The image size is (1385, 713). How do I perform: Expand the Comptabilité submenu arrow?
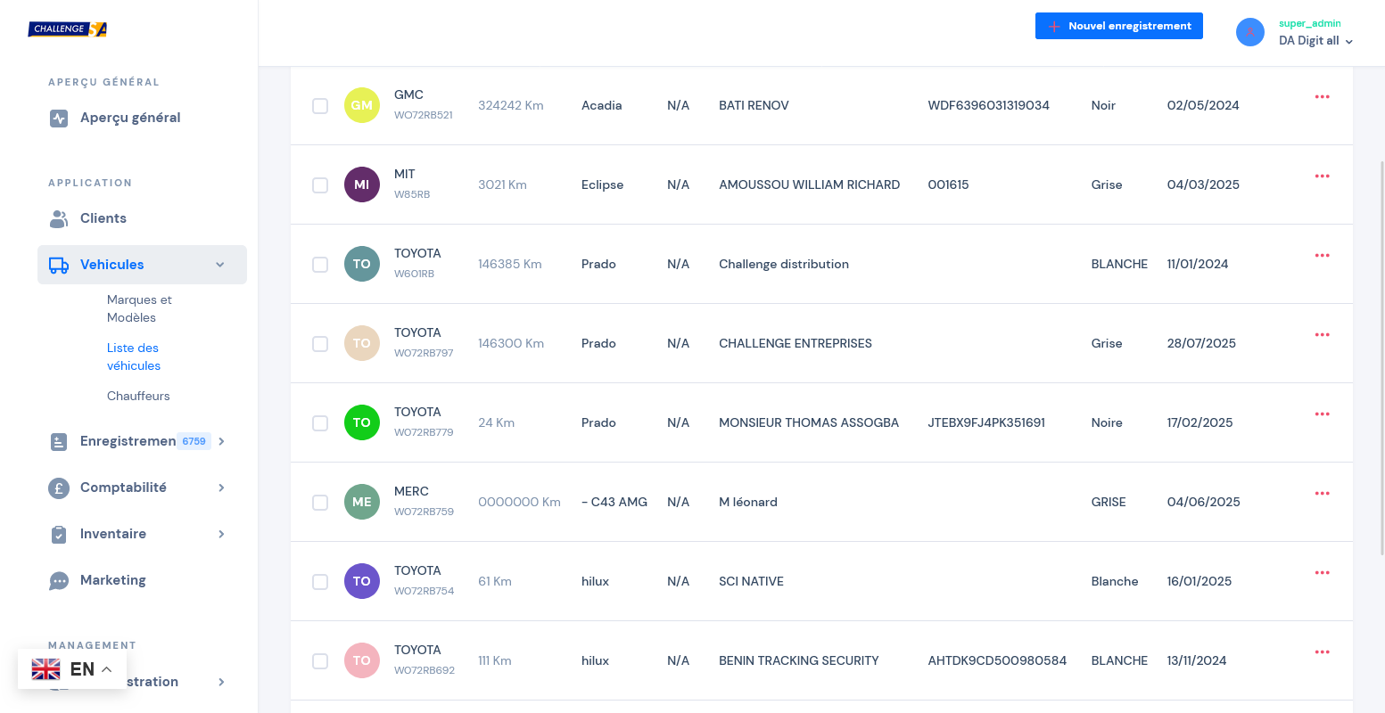221,488
